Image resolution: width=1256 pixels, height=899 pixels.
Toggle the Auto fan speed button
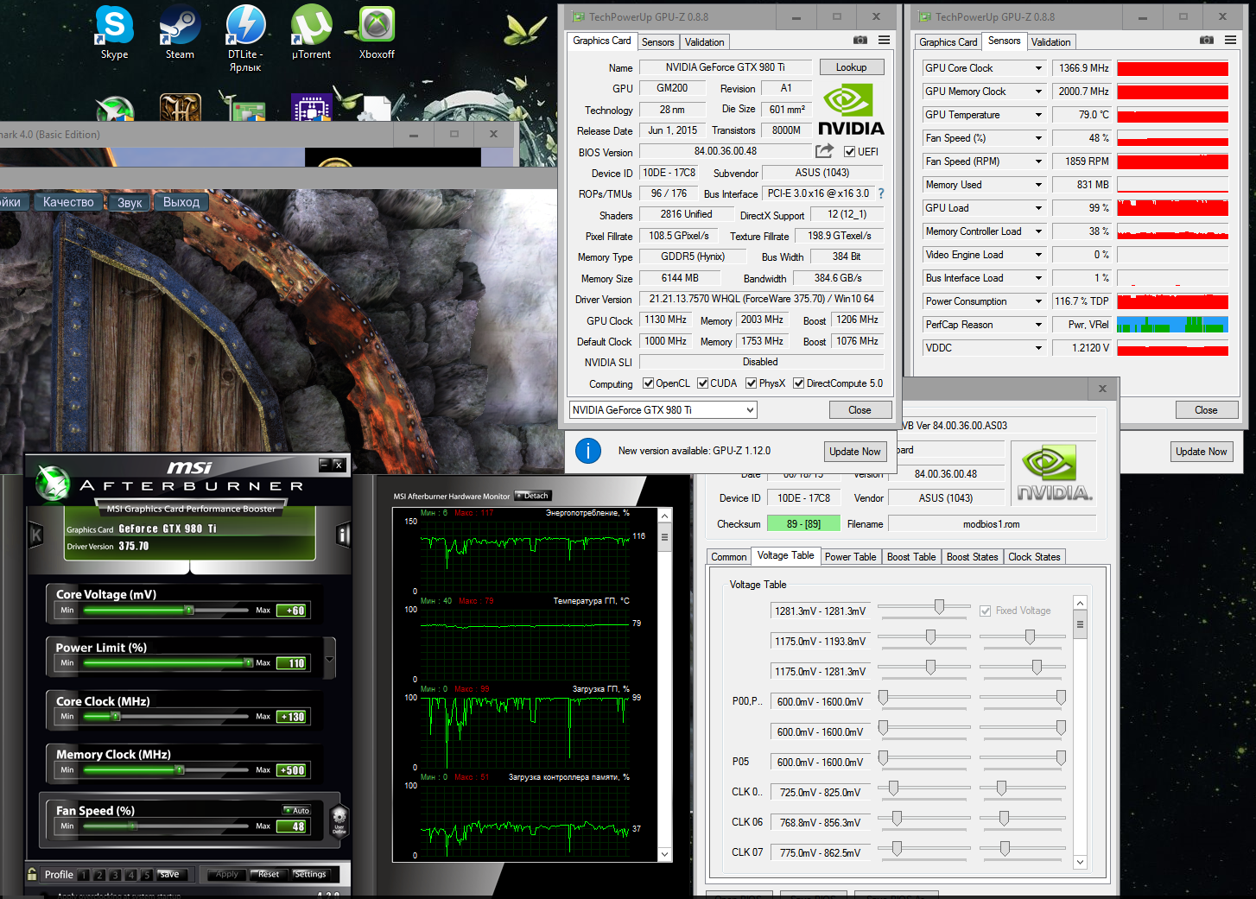[x=297, y=810]
